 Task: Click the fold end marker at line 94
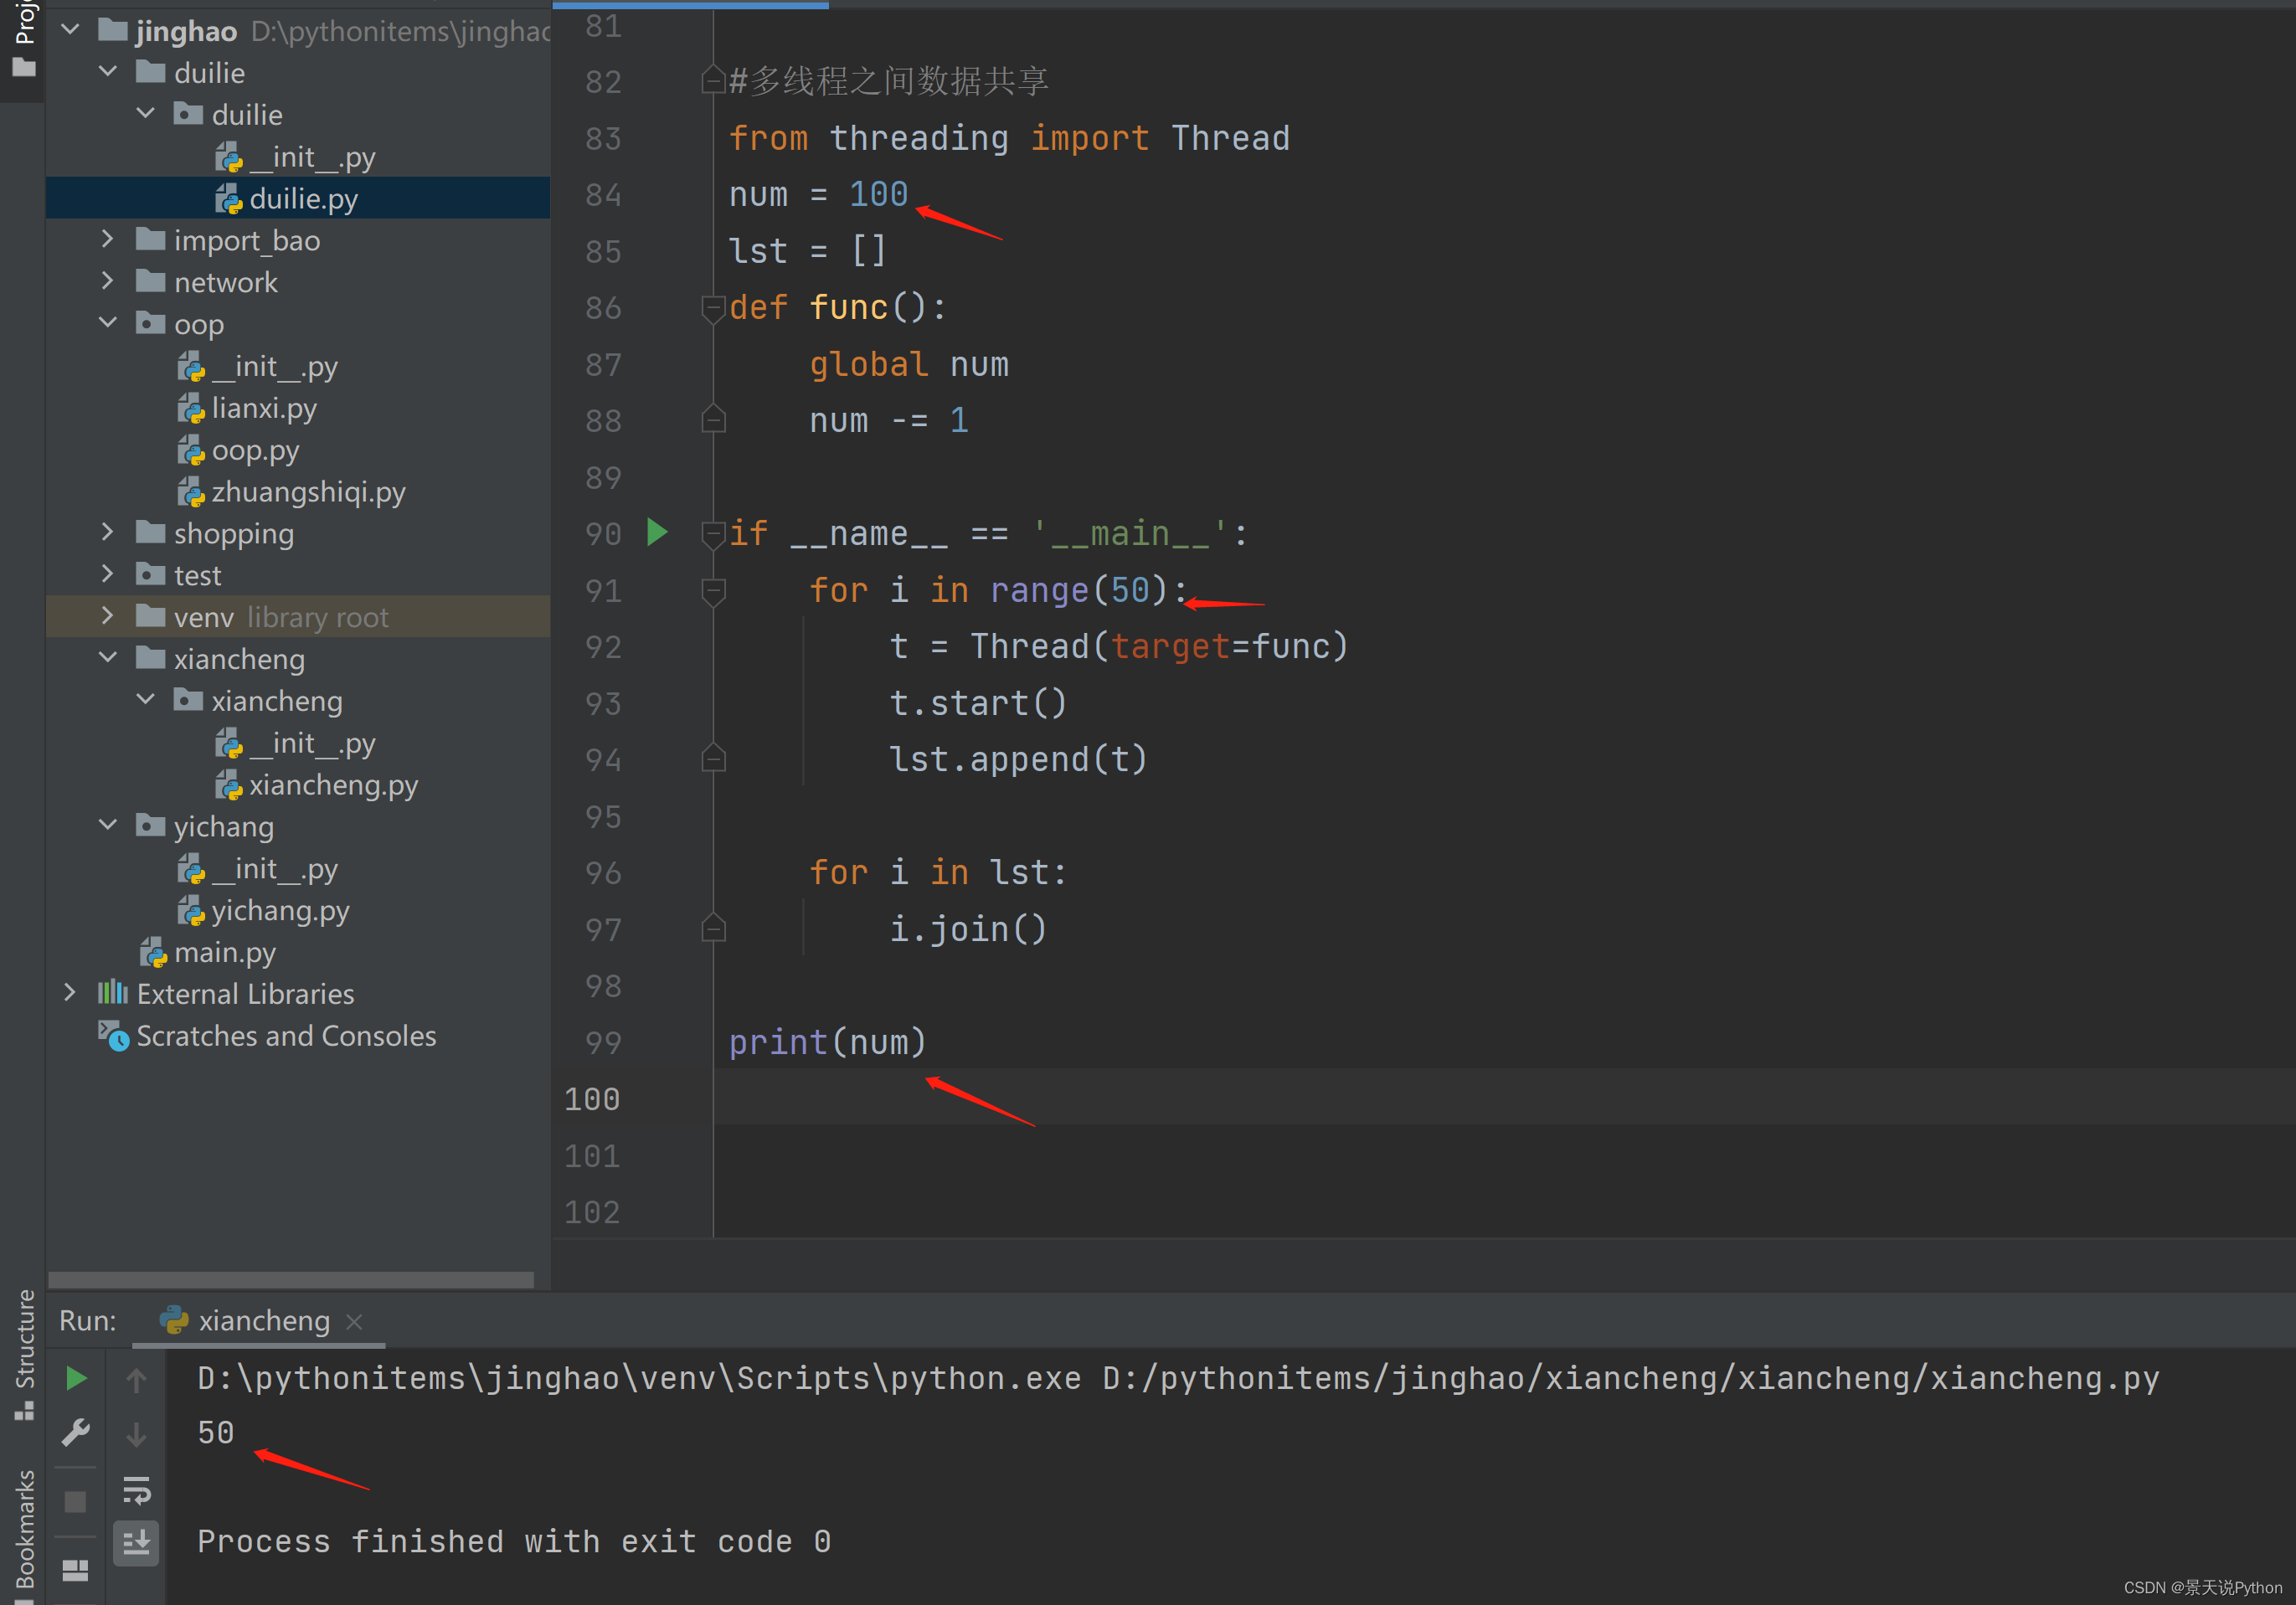coord(713,759)
